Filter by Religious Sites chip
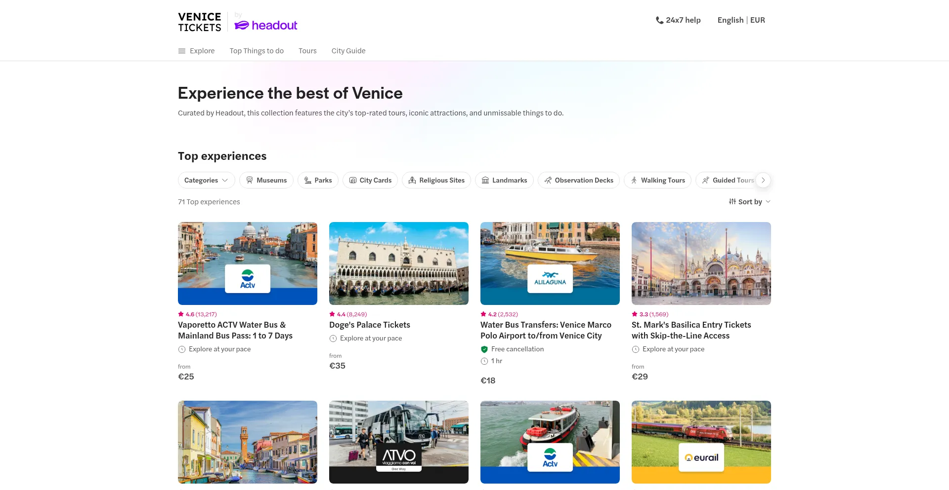 [x=436, y=180]
